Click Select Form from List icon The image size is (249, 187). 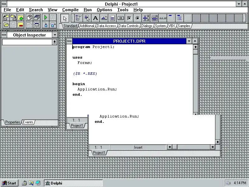37,17
